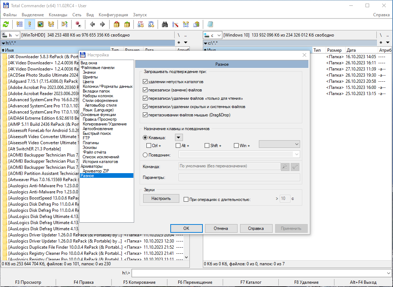Open left panel favorites asterisk button
Screen dimensions: 393x287
(x=179, y=43)
